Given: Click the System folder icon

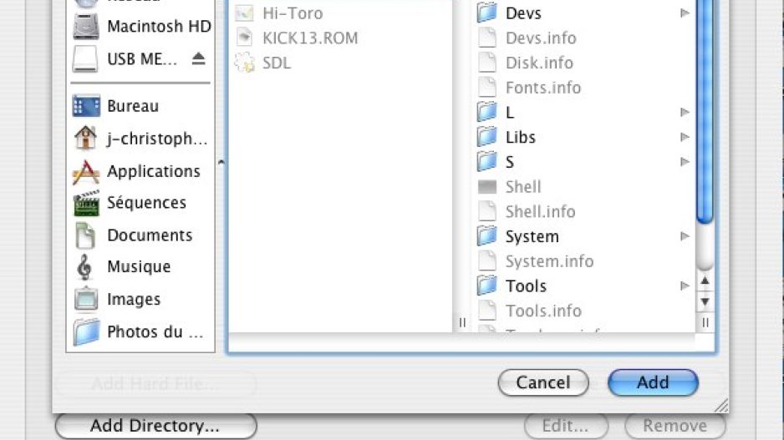Looking at the screenshot, I should [x=486, y=235].
